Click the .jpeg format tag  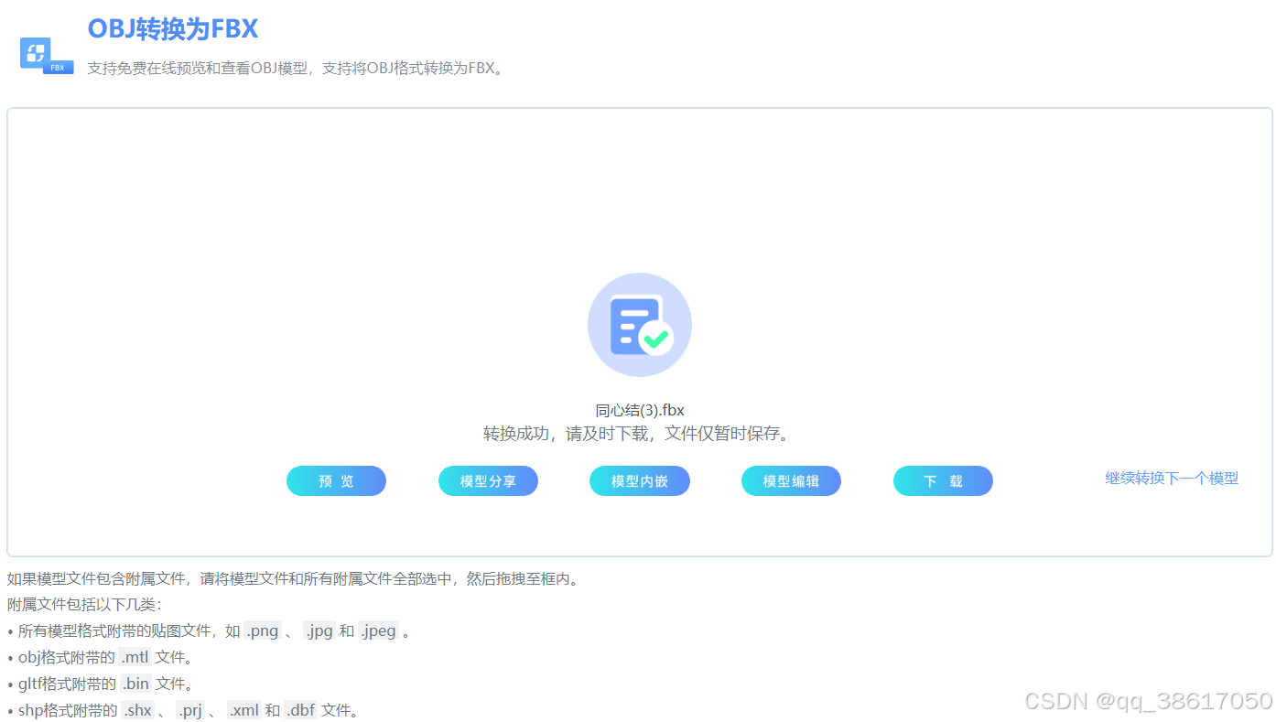point(378,630)
